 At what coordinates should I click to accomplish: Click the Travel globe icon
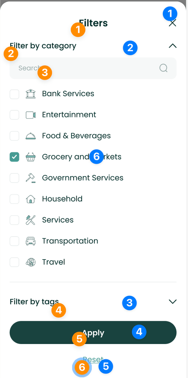[x=30, y=262]
